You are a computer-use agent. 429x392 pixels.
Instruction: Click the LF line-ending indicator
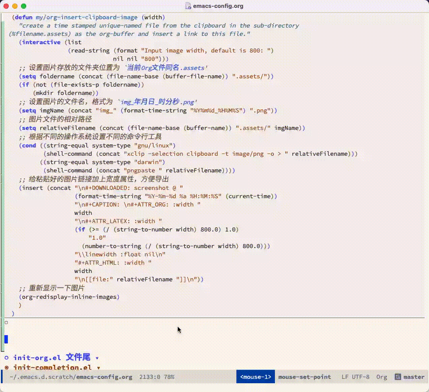345,377
